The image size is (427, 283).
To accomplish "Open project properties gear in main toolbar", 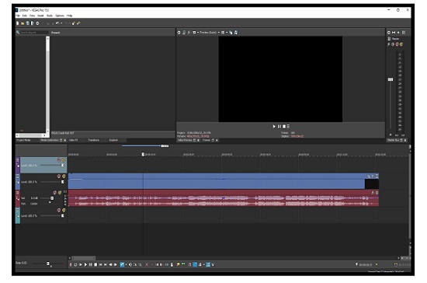I will click(37, 23).
